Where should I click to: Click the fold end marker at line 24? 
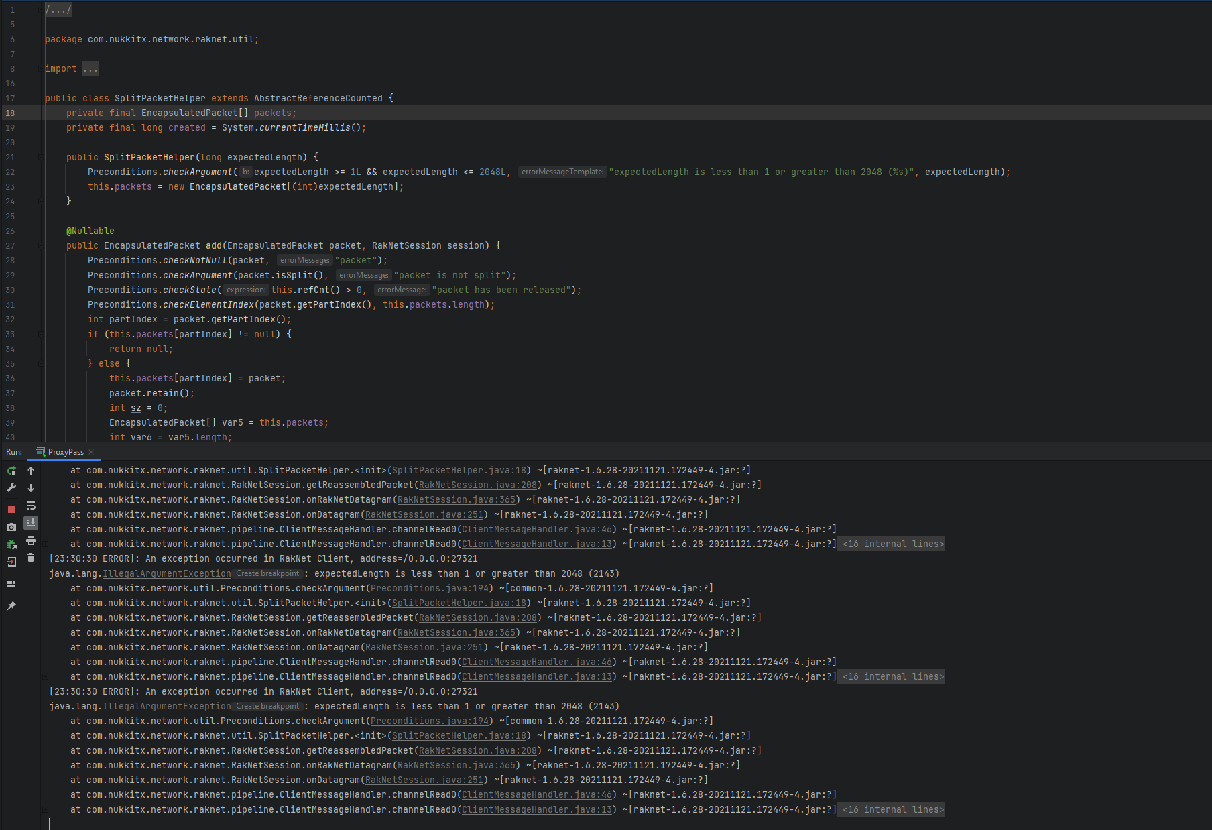tap(41, 201)
